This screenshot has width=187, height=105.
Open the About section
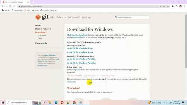38,25
